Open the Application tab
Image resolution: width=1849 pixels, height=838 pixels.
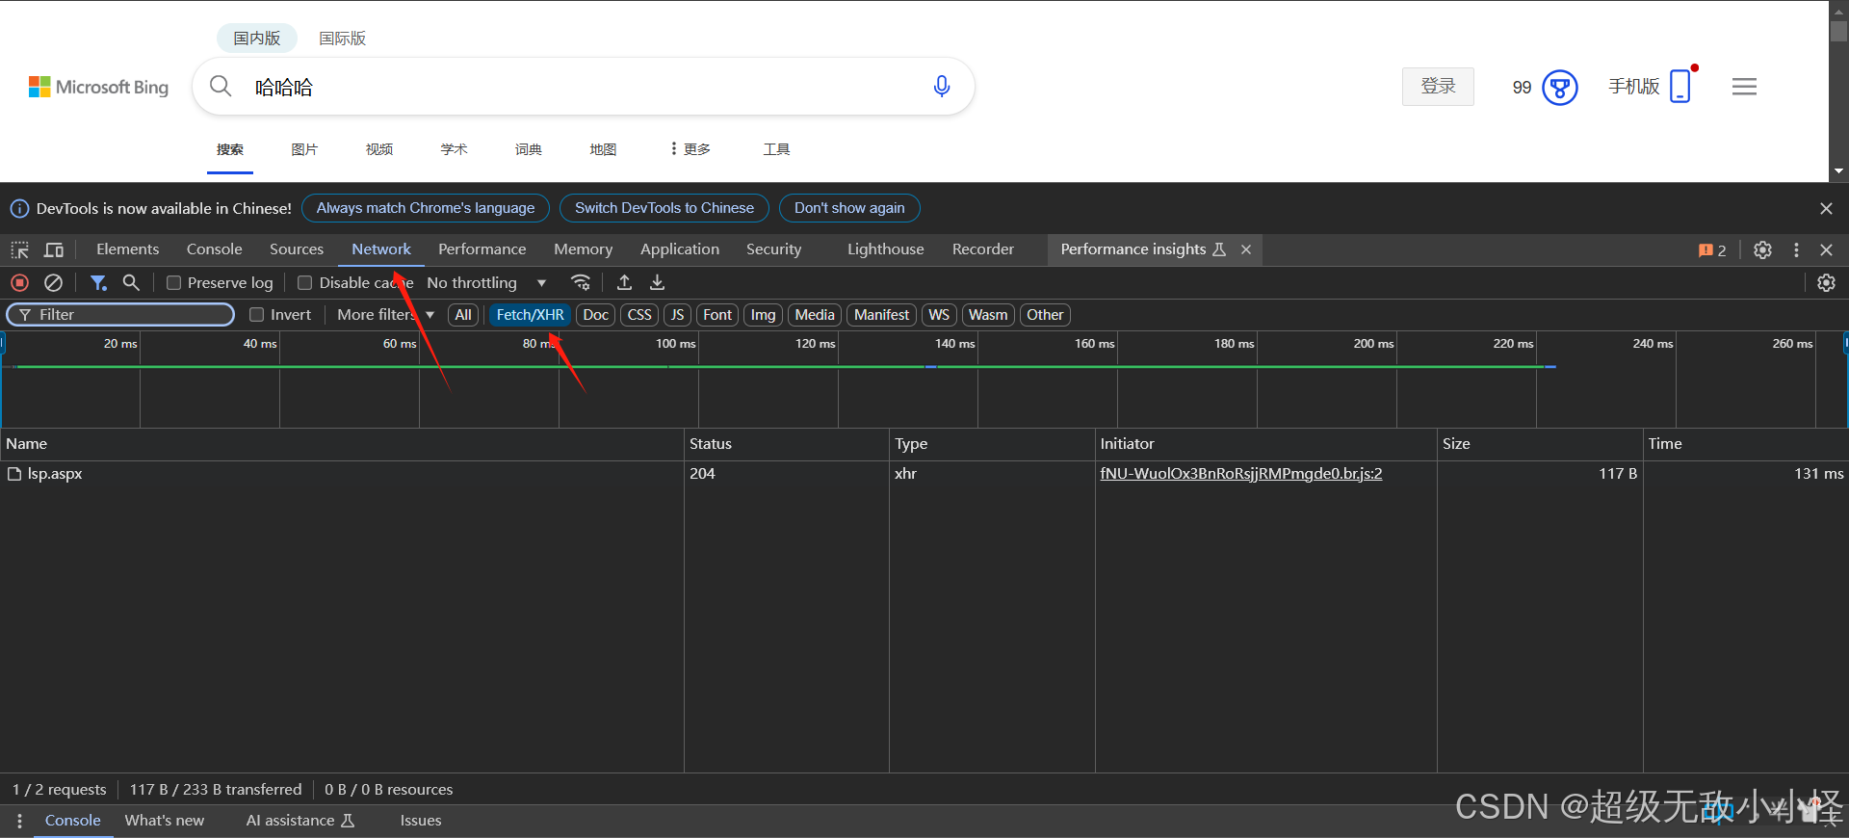[x=680, y=249]
